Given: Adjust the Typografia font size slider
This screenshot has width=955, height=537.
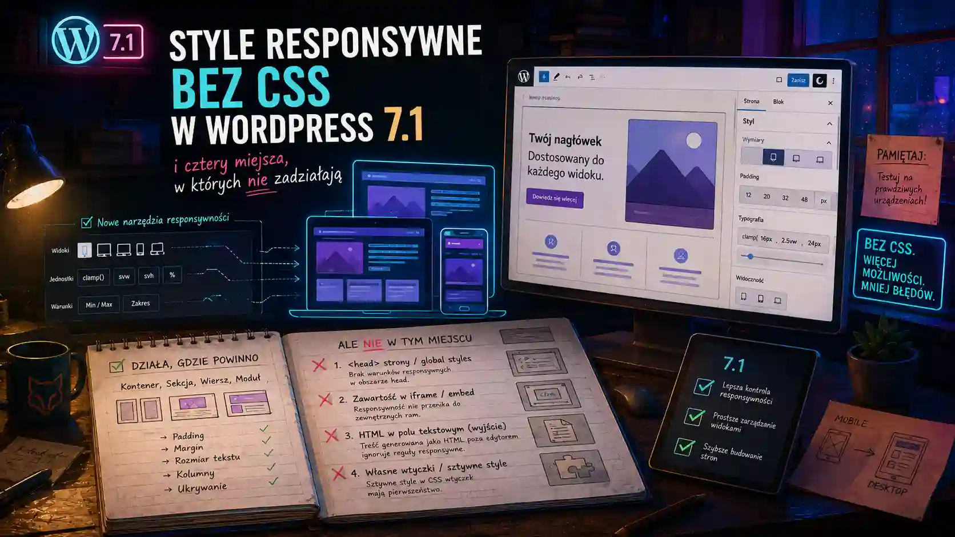Looking at the screenshot, I should (x=781, y=260).
